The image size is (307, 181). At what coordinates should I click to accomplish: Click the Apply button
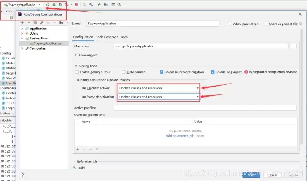coord(293,175)
